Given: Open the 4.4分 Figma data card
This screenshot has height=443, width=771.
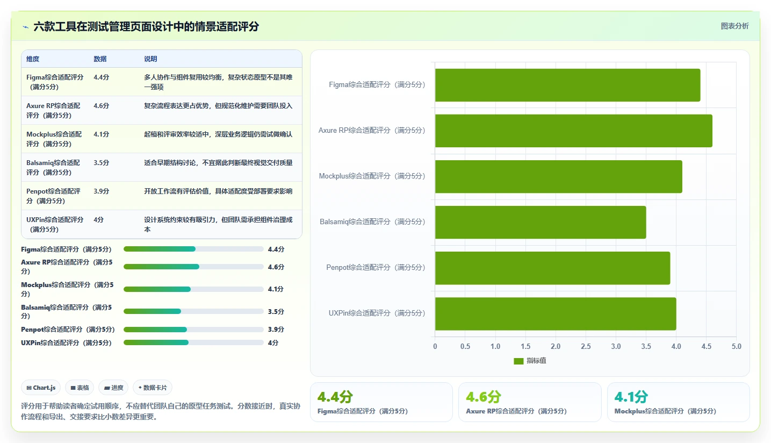Looking at the screenshot, I should (x=381, y=402).
